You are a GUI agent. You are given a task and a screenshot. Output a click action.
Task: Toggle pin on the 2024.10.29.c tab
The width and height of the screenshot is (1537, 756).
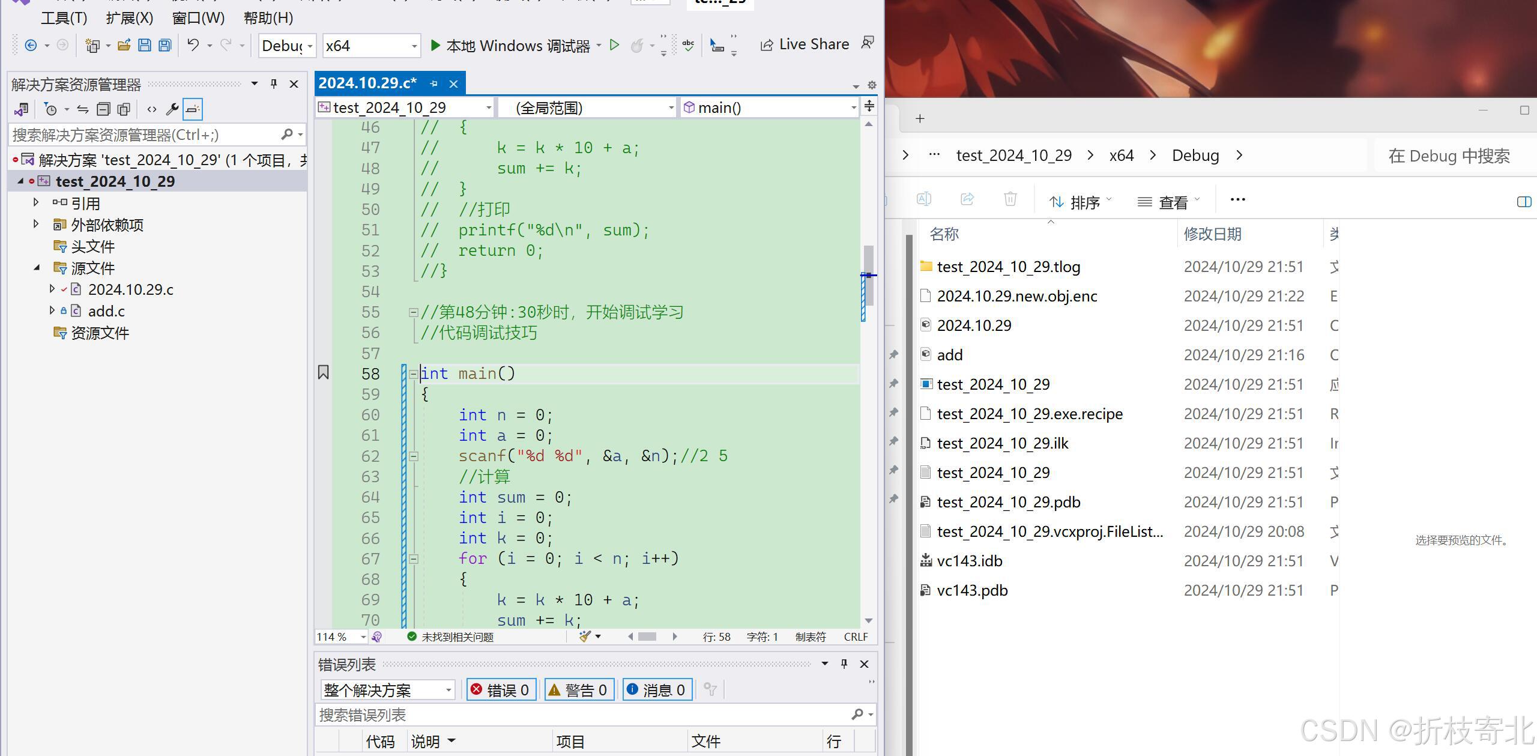pos(433,83)
